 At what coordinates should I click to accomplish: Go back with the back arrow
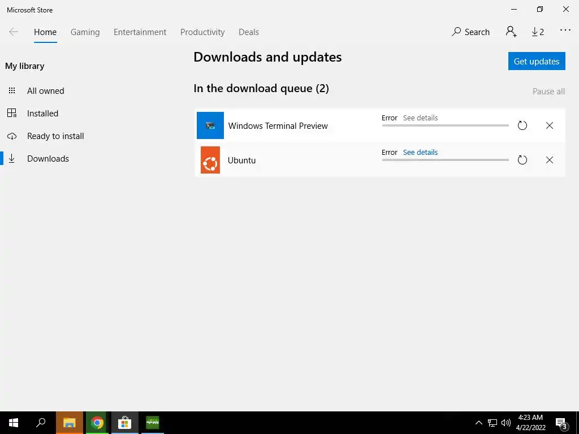14,32
